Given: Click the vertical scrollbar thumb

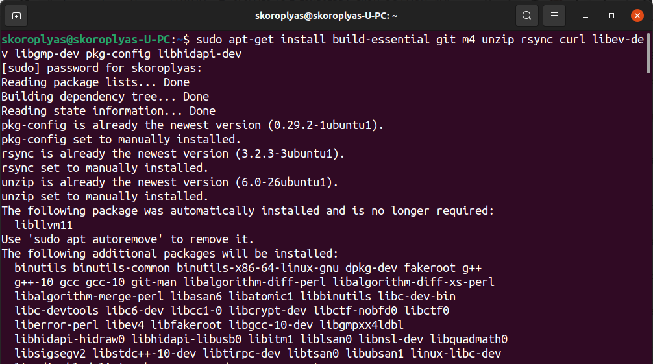Looking at the screenshot, I should [648, 53].
